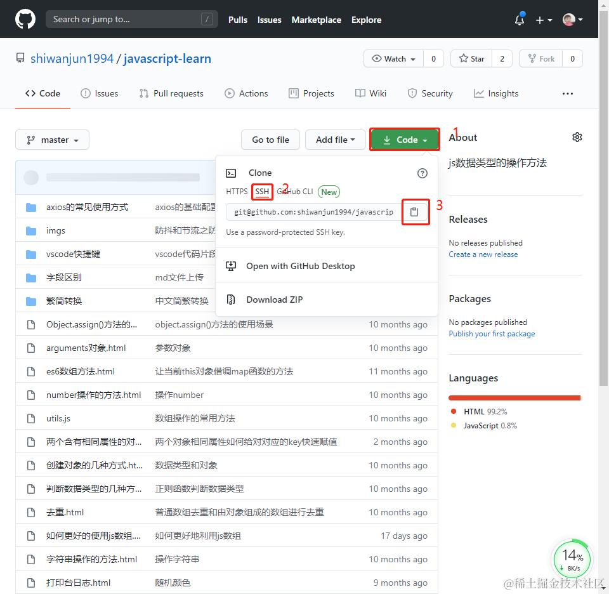Switch to the Security tab
609x594 pixels.
430,94
